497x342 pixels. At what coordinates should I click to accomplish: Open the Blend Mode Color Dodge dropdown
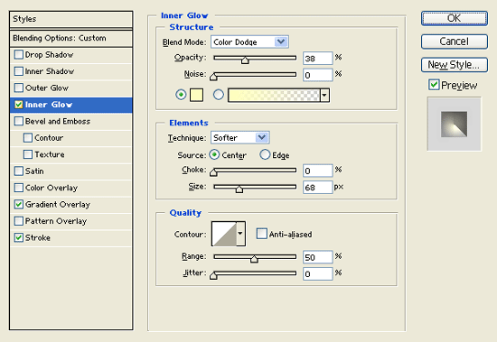click(x=249, y=42)
